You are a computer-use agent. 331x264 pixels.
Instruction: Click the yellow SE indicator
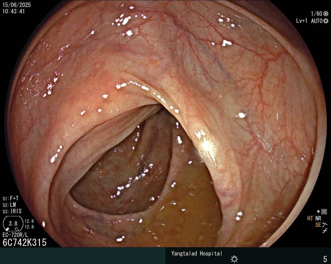coord(318,225)
